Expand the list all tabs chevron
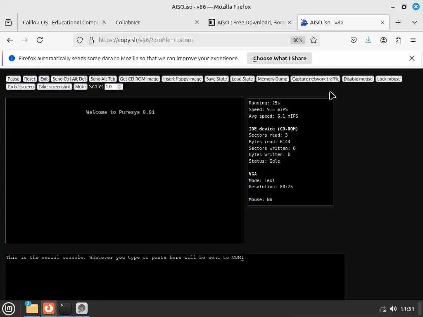 pyautogui.click(x=415, y=22)
